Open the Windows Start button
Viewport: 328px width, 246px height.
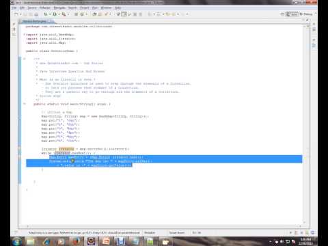pyautogui.click(x=16, y=241)
